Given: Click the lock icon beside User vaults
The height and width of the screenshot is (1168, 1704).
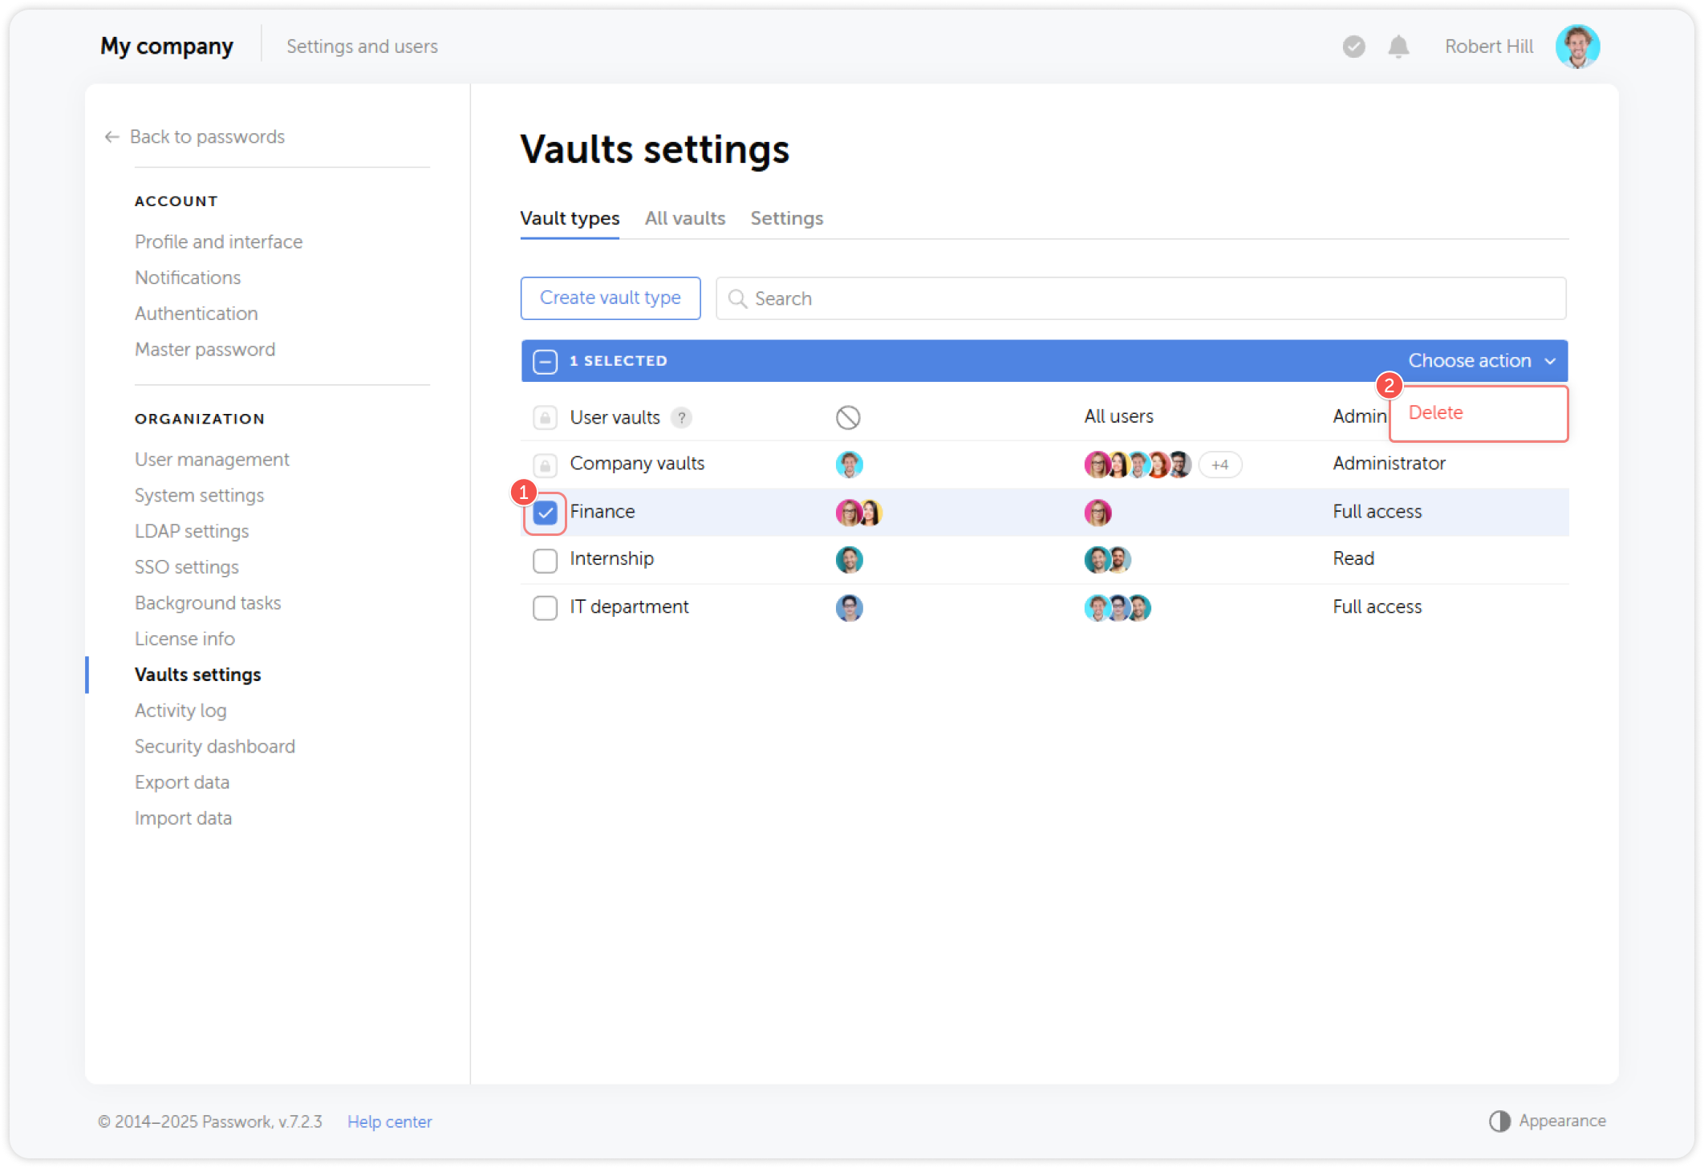Looking at the screenshot, I should tap(544, 417).
